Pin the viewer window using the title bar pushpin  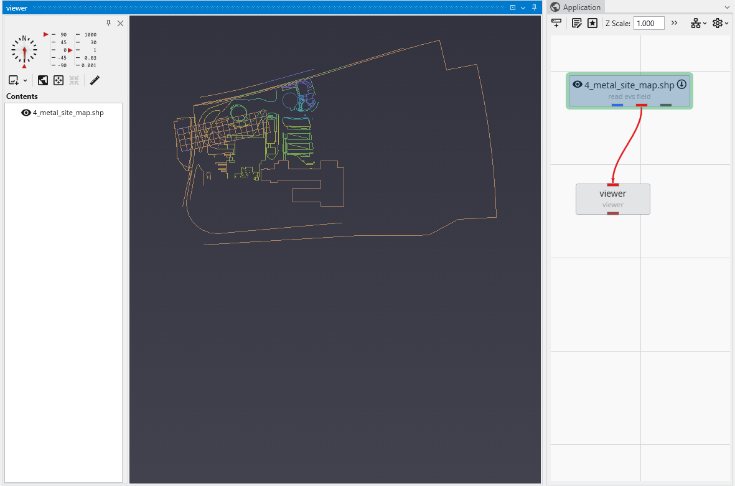click(x=534, y=7)
